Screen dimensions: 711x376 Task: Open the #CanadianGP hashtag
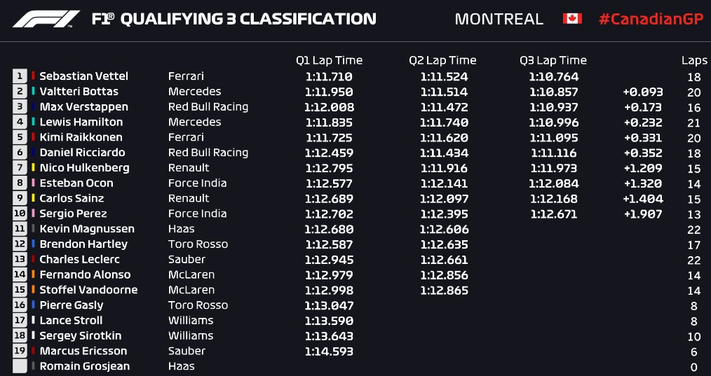tap(651, 19)
